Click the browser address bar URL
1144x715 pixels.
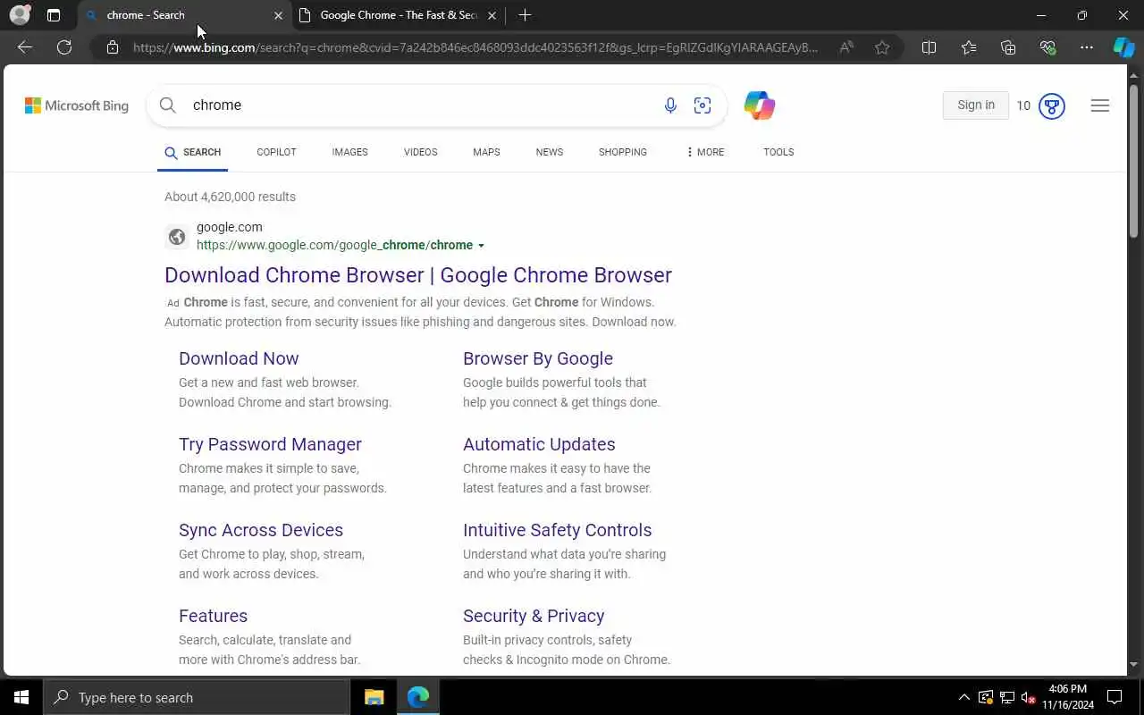(475, 47)
